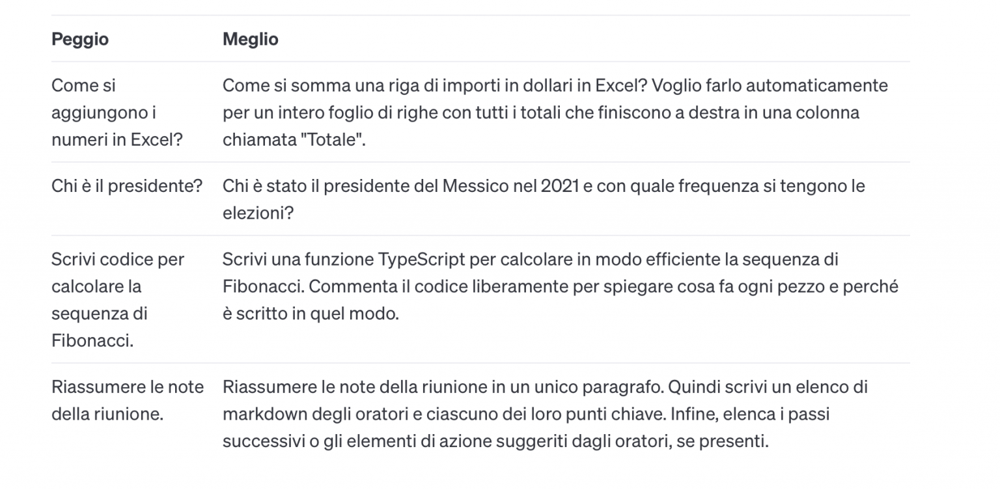Click the TypeScript Fibonacci function prompt
This screenshot has height=490, width=1000.
tap(561, 286)
